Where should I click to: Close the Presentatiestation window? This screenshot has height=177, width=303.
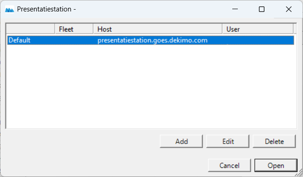[289, 9]
